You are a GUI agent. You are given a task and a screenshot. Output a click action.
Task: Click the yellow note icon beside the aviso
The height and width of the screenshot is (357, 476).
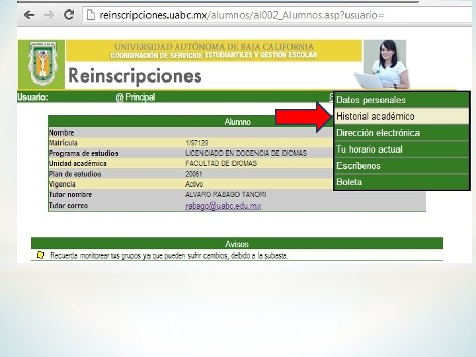(x=40, y=255)
